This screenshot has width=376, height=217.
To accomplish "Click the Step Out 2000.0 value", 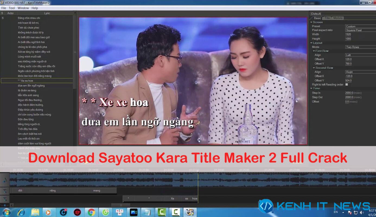I will point(349,97).
